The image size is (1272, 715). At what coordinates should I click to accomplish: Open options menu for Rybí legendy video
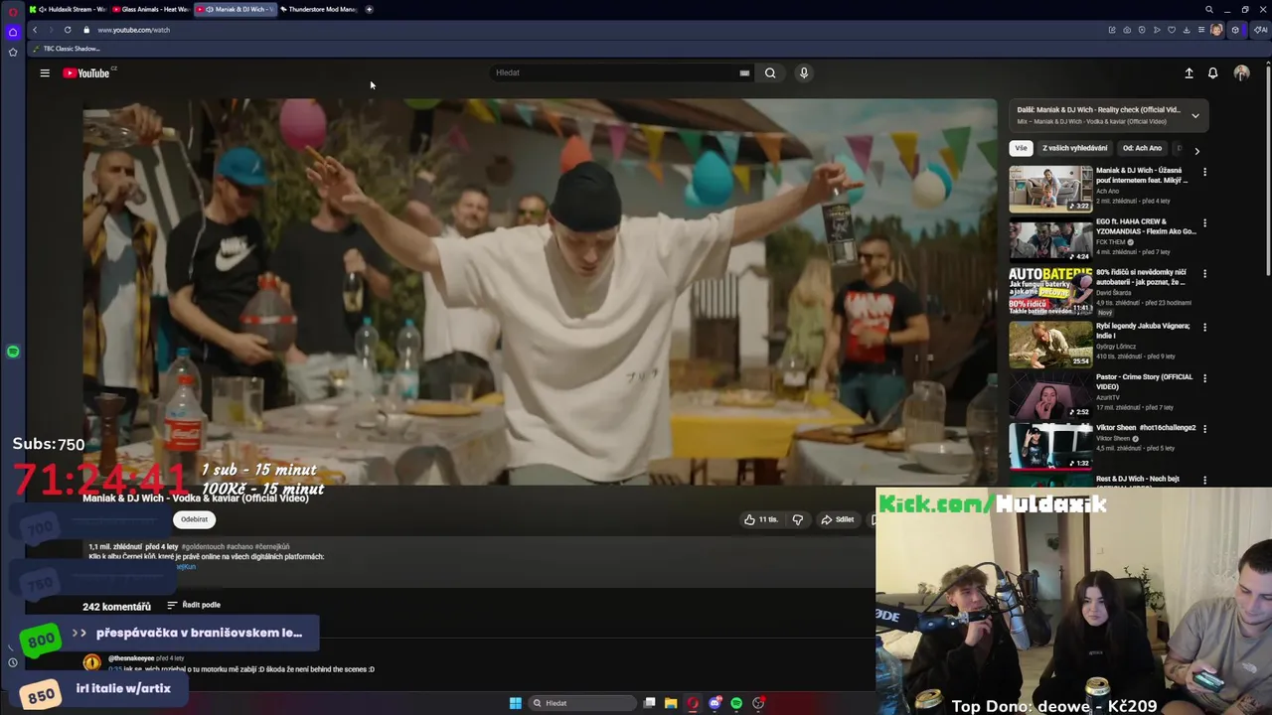pyautogui.click(x=1205, y=327)
